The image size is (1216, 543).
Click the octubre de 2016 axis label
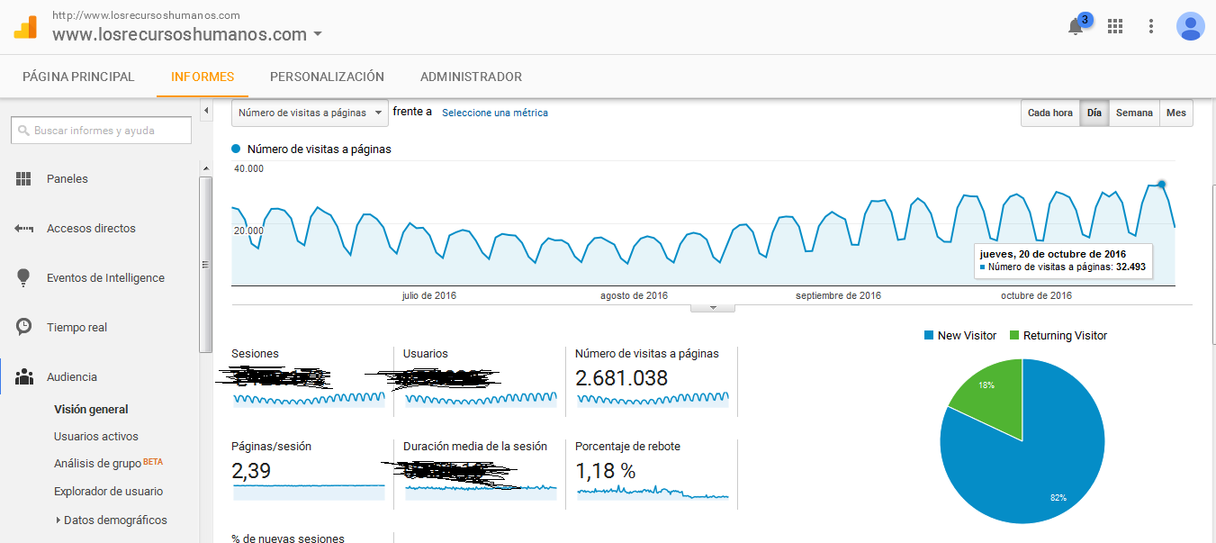1036,295
